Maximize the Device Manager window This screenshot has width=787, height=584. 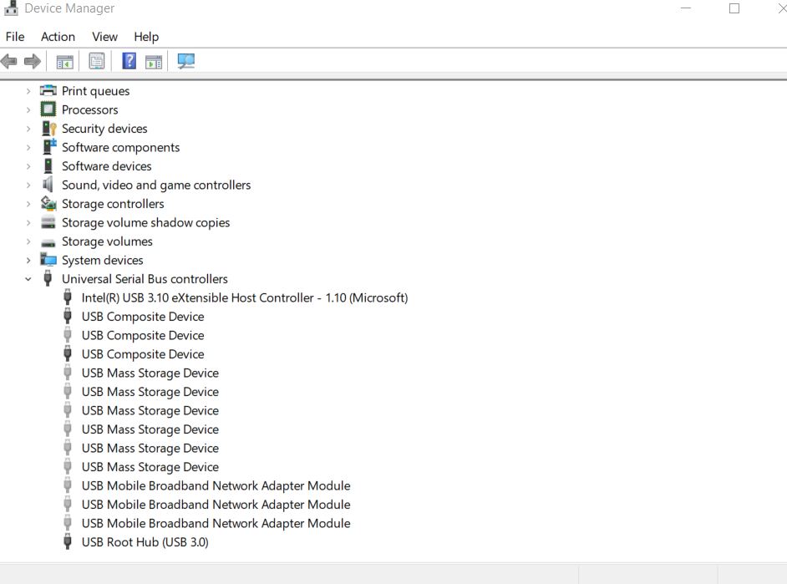pyautogui.click(x=734, y=8)
